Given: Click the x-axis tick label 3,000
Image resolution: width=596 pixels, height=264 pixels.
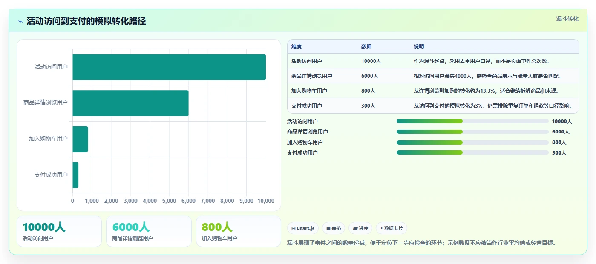Looking at the screenshot, I should [130, 201].
